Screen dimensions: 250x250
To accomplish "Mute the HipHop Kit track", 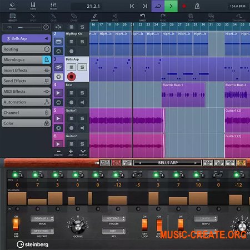I will tap(71, 42).
